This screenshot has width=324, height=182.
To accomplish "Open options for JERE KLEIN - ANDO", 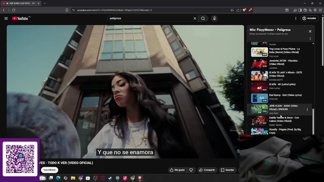I will [307, 109].
